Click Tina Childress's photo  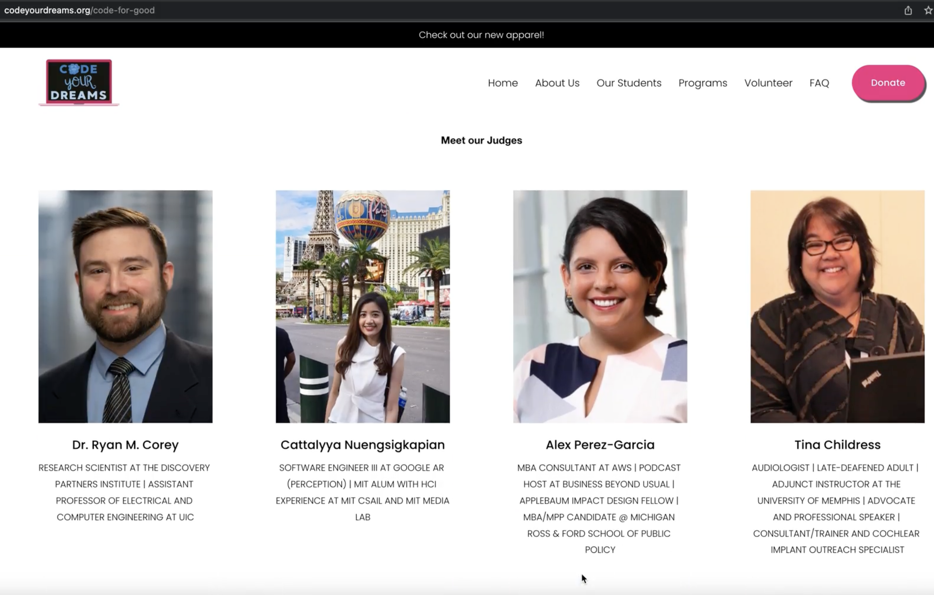[838, 306]
